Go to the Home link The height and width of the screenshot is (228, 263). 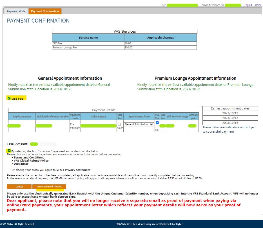[x=258, y=5]
